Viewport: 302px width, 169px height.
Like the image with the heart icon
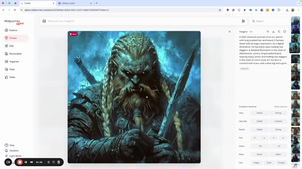(x=285, y=31)
